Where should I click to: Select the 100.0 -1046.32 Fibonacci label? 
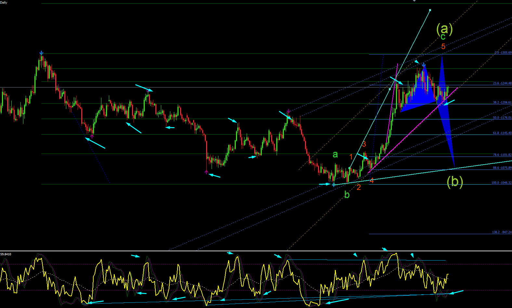point(502,183)
